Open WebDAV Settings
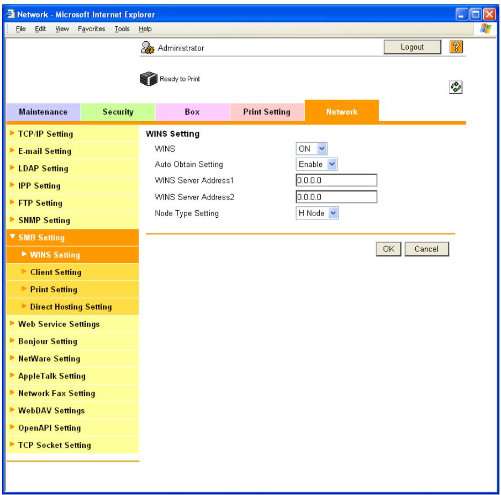Image resolution: width=501 pixels, height=495 pixels. coord(72,410)
